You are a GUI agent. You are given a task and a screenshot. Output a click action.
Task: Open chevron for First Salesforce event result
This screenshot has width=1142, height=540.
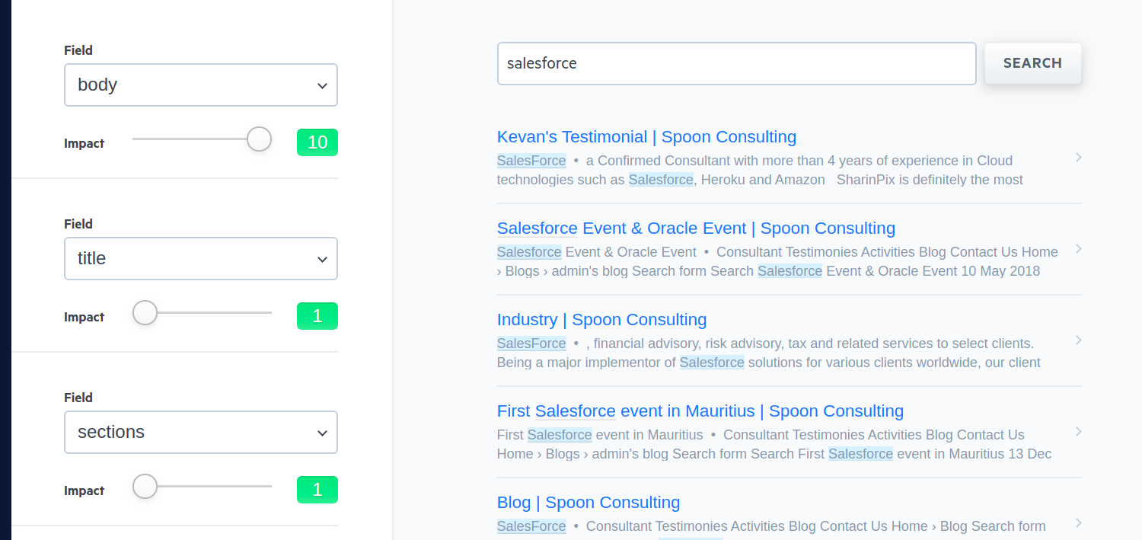pos(1078,432)
